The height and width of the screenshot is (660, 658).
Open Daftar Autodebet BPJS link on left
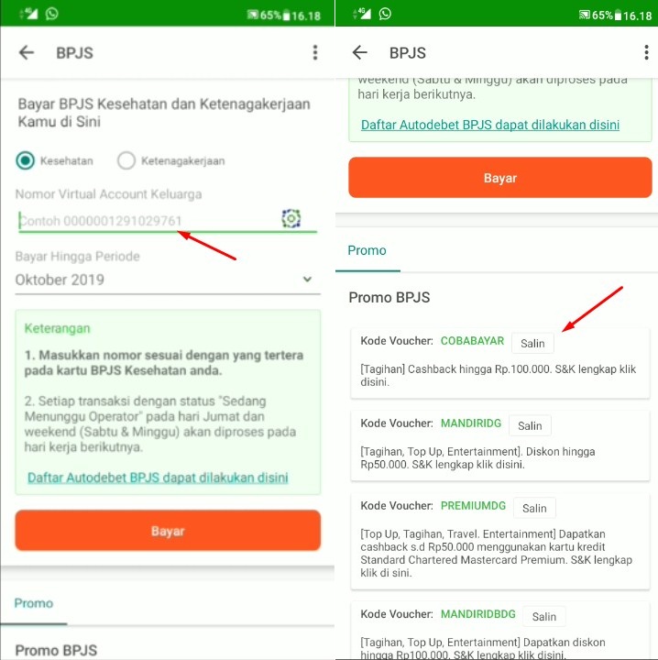click(x=158, y=478)
